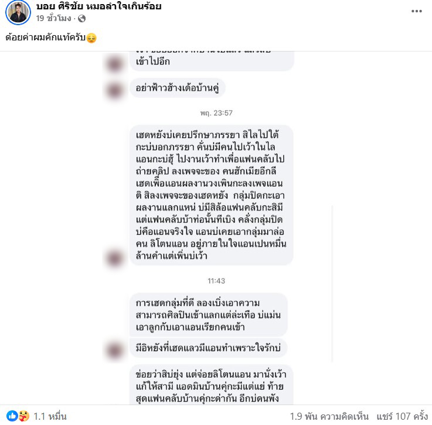Click the พฤ. 23:57 chat timestamp

pos(216,113)
